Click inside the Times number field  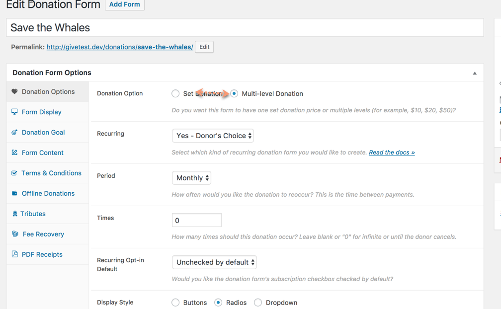point(196,220)
